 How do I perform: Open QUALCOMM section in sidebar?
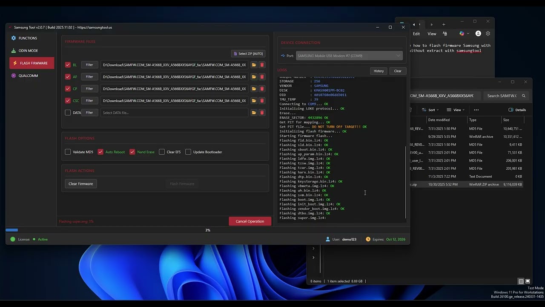(x=32, y=75)
